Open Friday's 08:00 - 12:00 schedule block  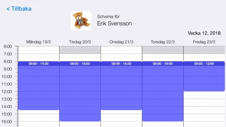(x=204, y=76)
